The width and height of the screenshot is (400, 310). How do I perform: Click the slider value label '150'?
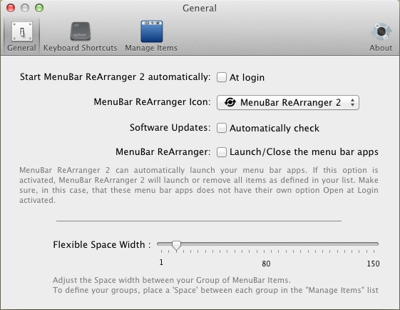(x=373, y=264)
